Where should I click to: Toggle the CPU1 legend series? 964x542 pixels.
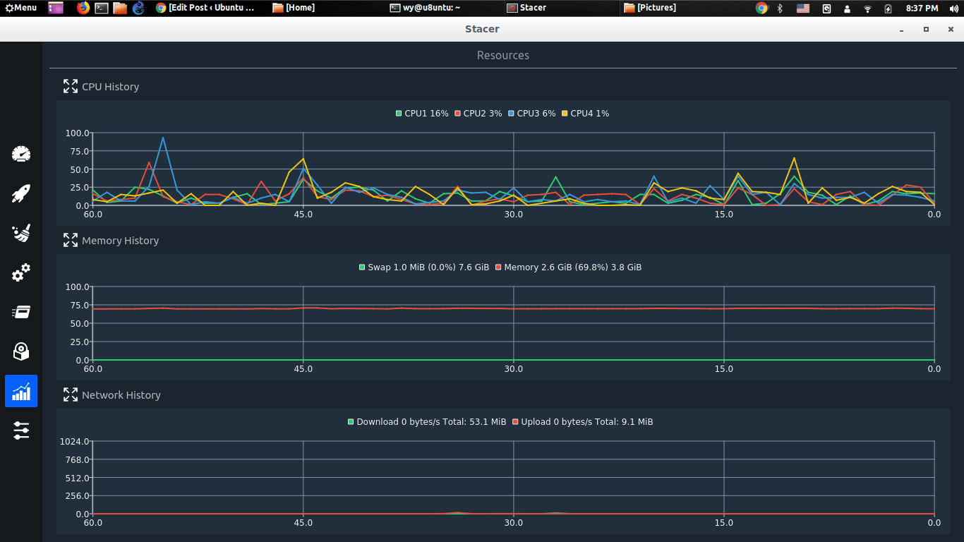tap(422, 114)
